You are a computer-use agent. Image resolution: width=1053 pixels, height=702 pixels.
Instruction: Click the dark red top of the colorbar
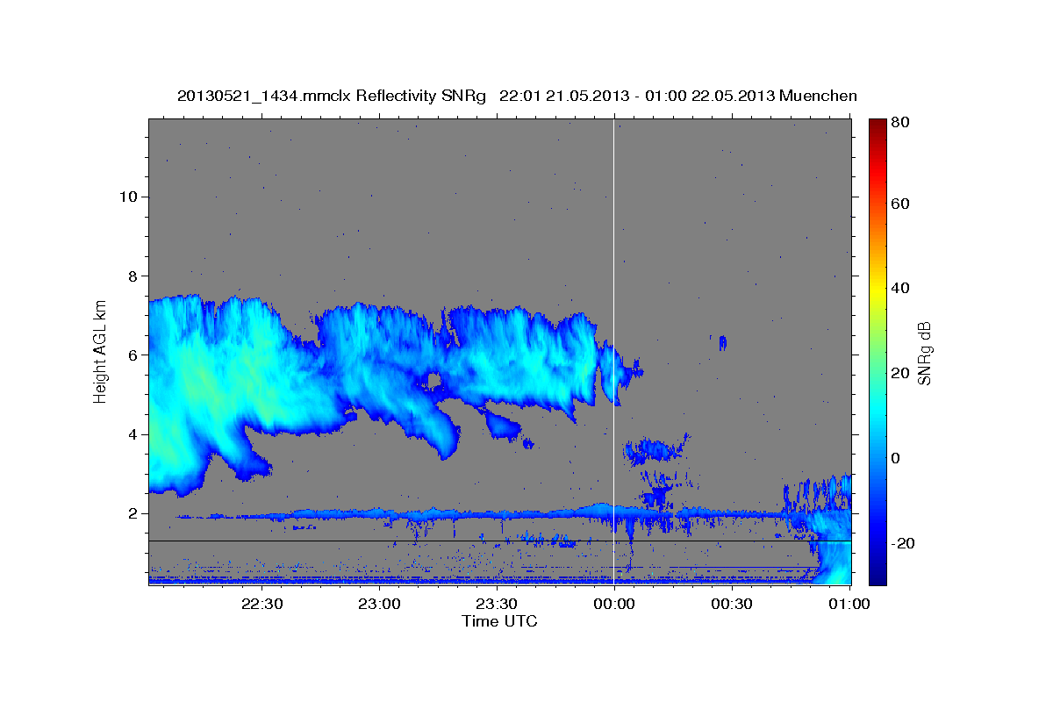[x=877, y=128]
